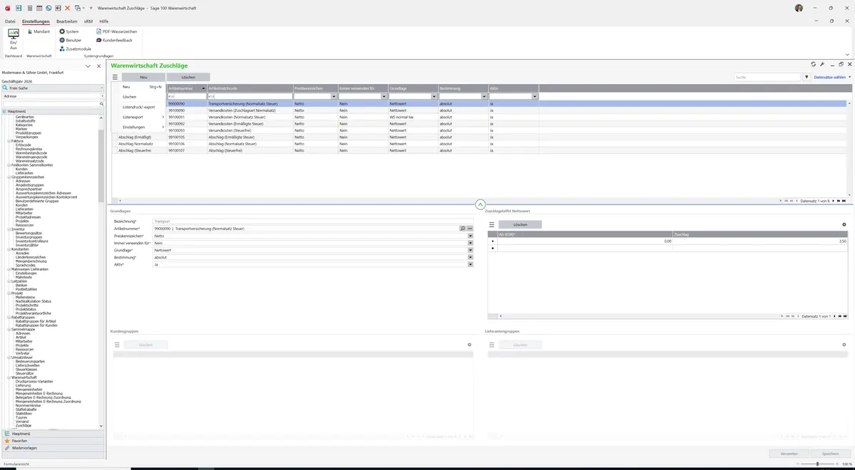Viewport: 855px width, 470px height.
Task: Open Benutzer settings in the ribbon
Action: coord(71,41)
